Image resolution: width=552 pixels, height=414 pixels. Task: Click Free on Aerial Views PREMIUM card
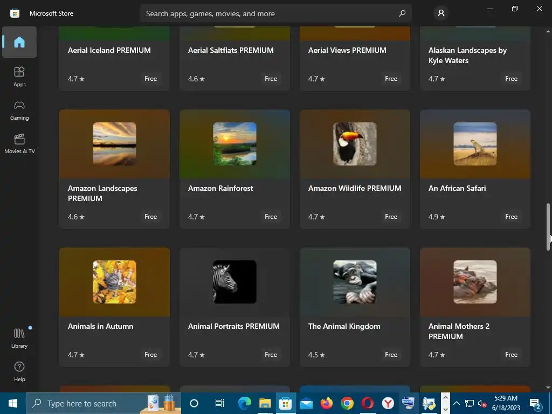[x=391, y=79]
